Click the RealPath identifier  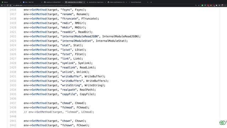[x=86, y=90]
